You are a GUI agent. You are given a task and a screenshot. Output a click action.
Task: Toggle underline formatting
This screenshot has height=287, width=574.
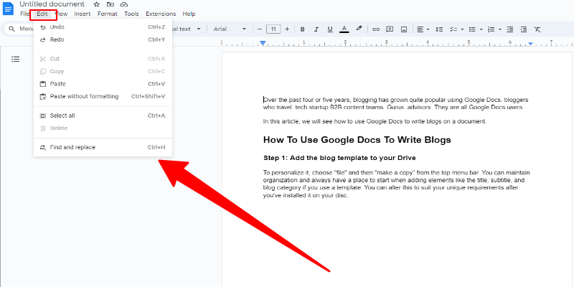pos(329,29)
